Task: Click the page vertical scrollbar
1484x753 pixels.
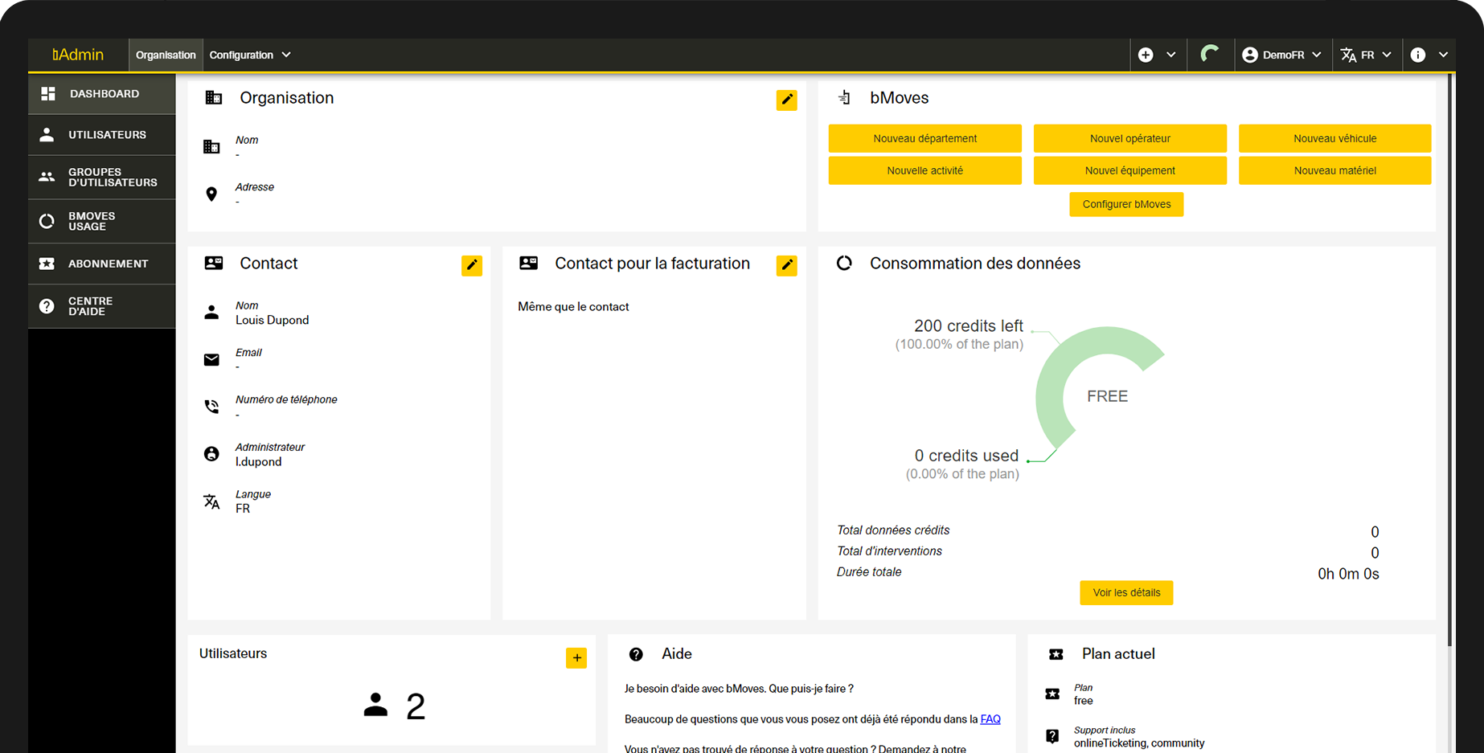Action: [x=1450, y=362]
